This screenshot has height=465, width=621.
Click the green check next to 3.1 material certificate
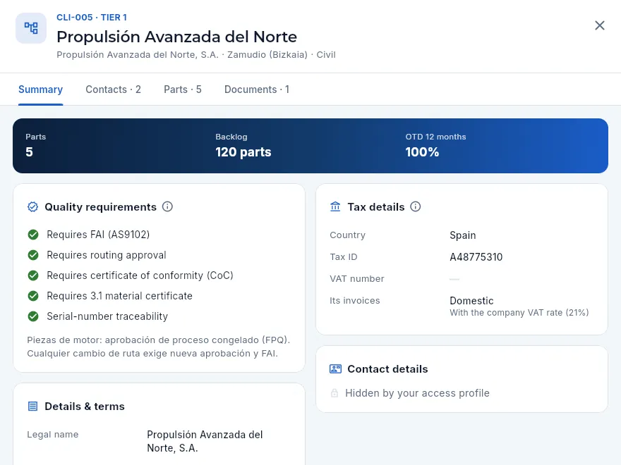coord(33,296)
